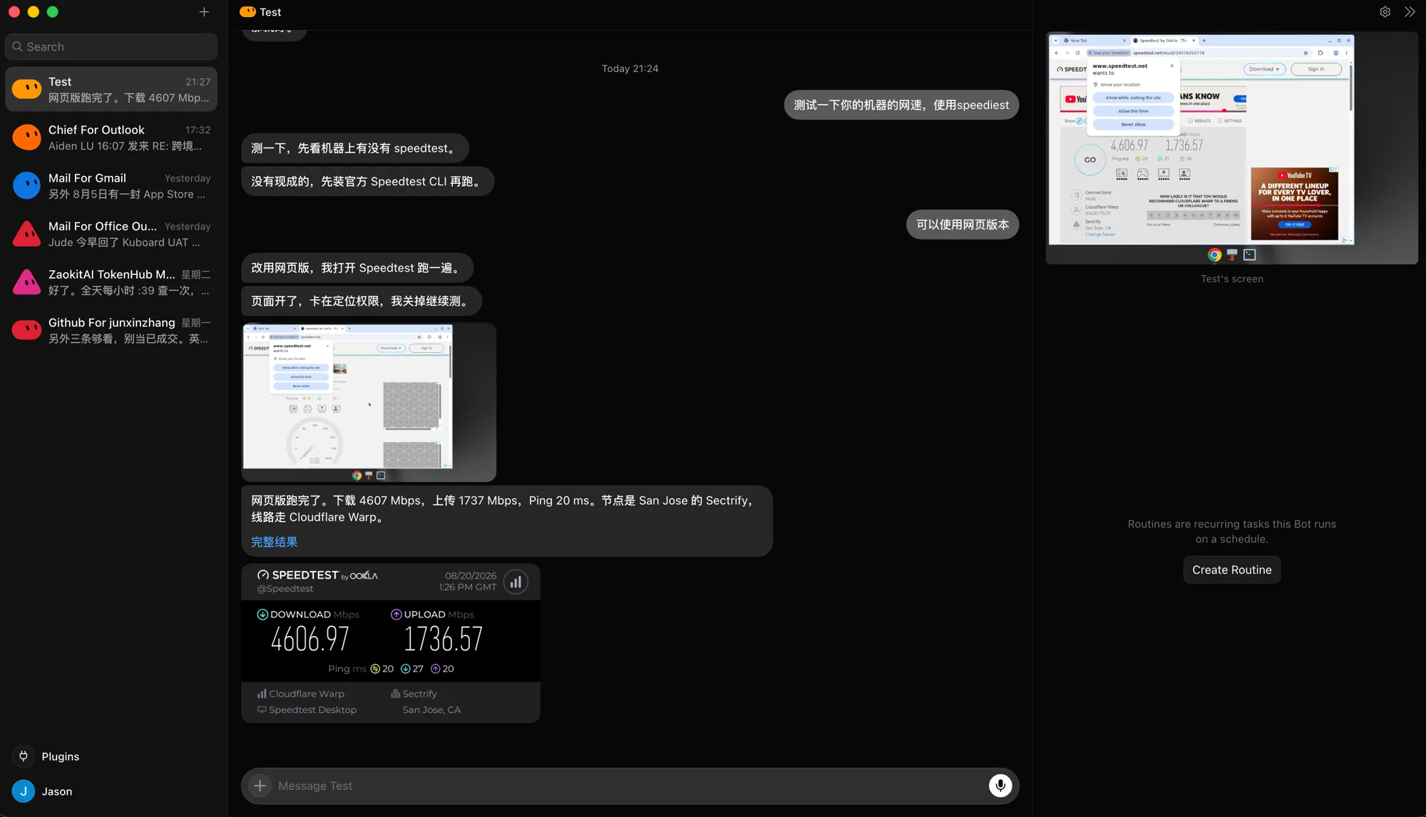Click the Test's screen caption

tap(1232, 279)
